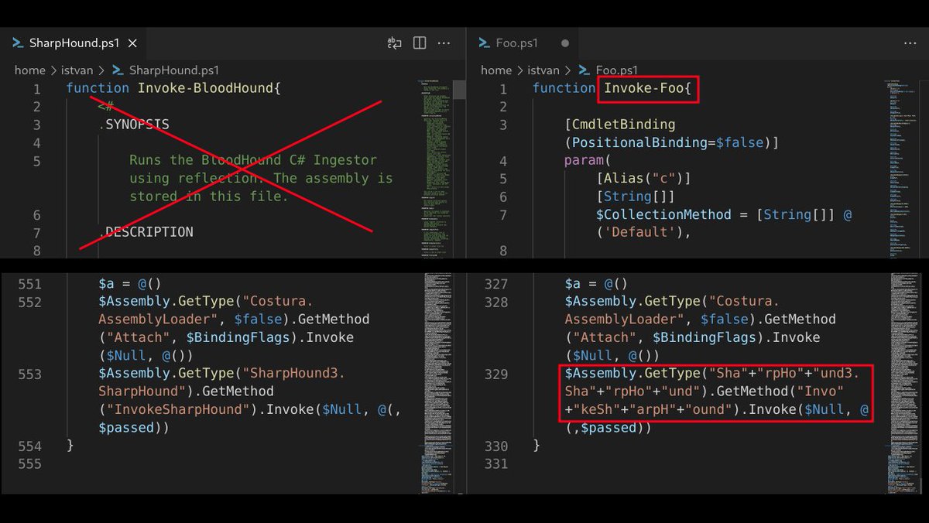Click line number 553 in left editor

pos(29,374)
